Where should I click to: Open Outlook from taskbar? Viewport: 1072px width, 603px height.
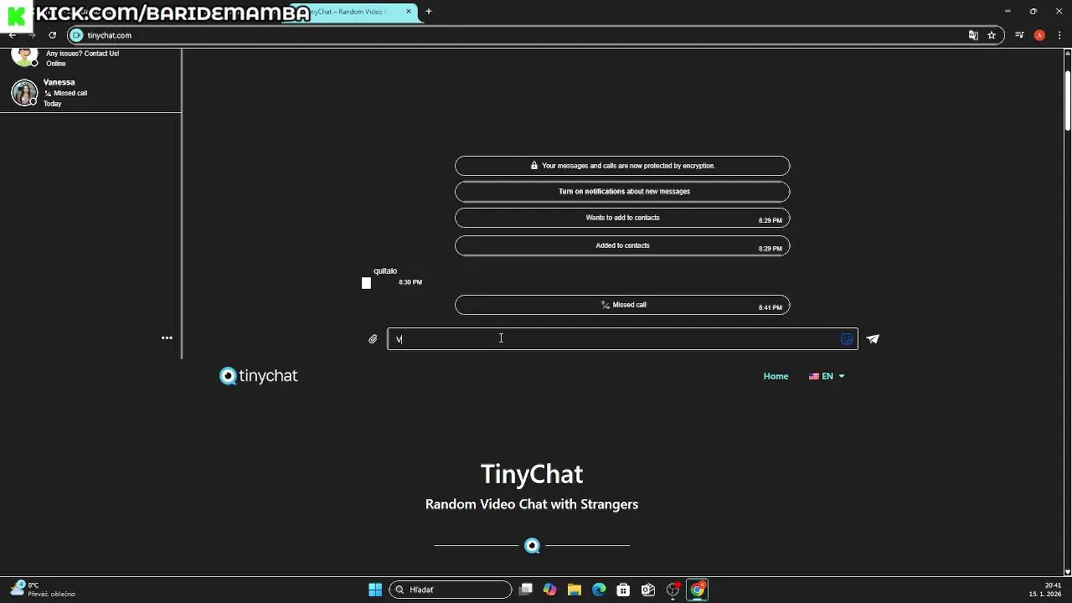coord(648,590)
